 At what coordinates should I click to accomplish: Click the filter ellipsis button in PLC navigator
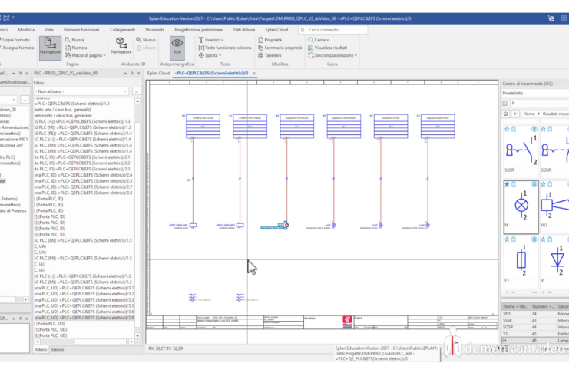pyautogui.click(x=137, y=91)
